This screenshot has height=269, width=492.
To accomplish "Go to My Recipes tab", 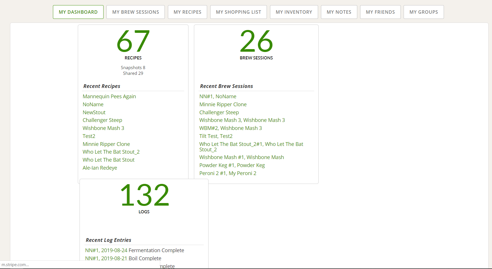I will 187,12.
